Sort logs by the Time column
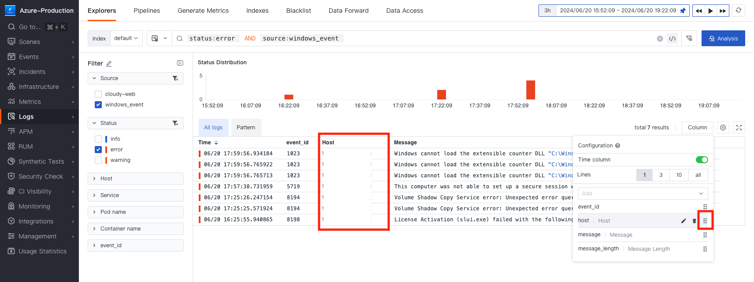Image resolution: width=754 pixels, height=282 pixels. pyautogui.click(x=216, y=143)
